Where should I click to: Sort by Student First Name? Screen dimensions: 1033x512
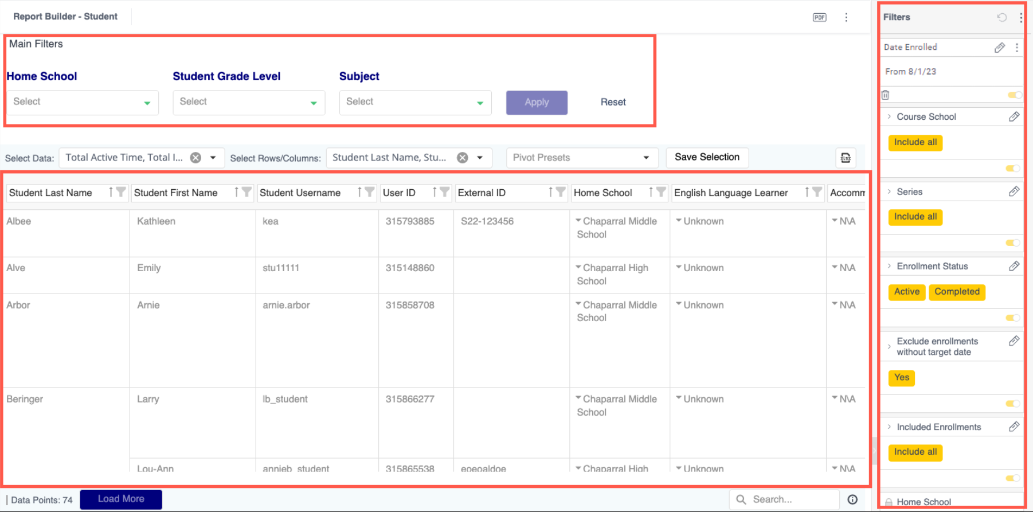236,192
